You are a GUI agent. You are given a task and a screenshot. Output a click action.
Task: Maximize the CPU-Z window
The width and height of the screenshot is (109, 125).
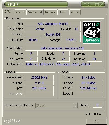click(97, 4)
